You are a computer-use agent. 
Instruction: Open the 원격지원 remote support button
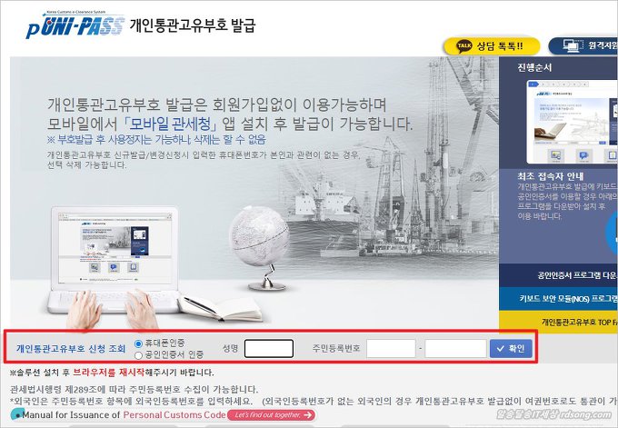(583, 46)
